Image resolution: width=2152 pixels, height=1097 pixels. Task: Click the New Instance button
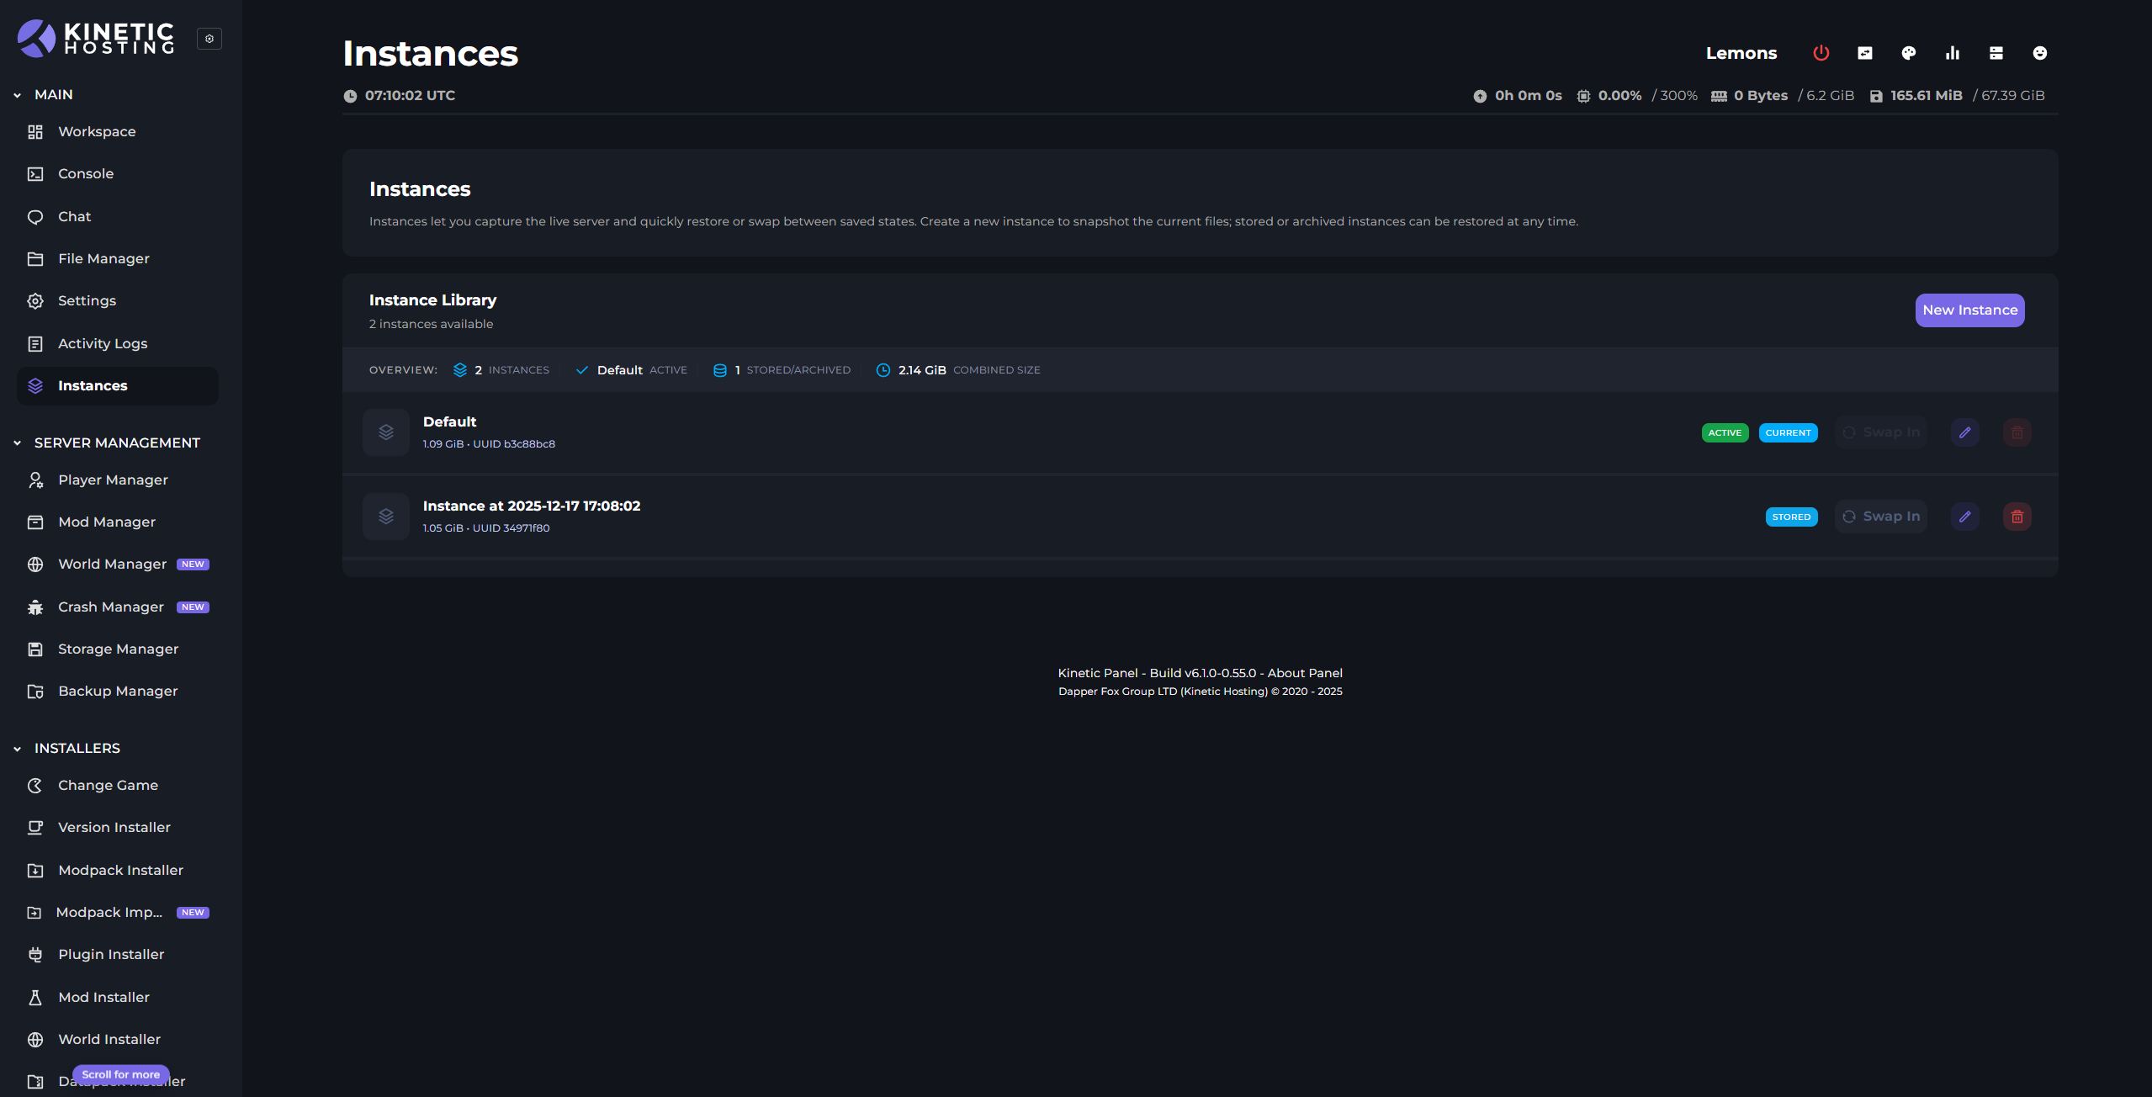(1969, 310)
